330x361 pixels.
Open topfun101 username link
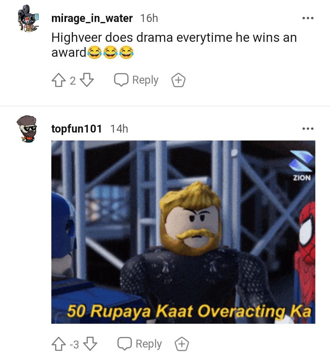pyautogui.click(x=76, y=129)
